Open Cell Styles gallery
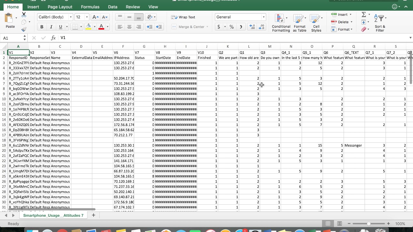413x232 pixels. (x=316, y=23)
